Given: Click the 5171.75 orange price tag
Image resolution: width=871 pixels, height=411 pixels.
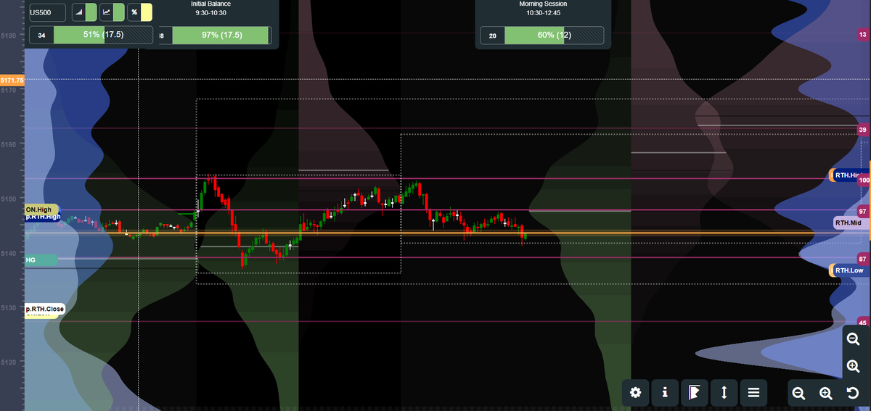Looking at the screenshot, I should point(12,80).
